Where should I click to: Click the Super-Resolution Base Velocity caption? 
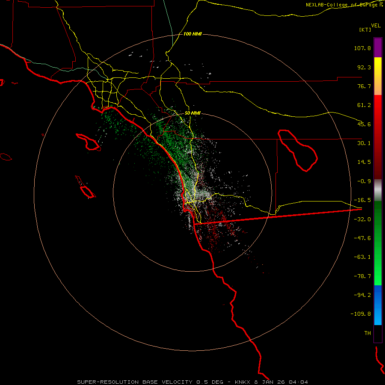coord(192,382)
